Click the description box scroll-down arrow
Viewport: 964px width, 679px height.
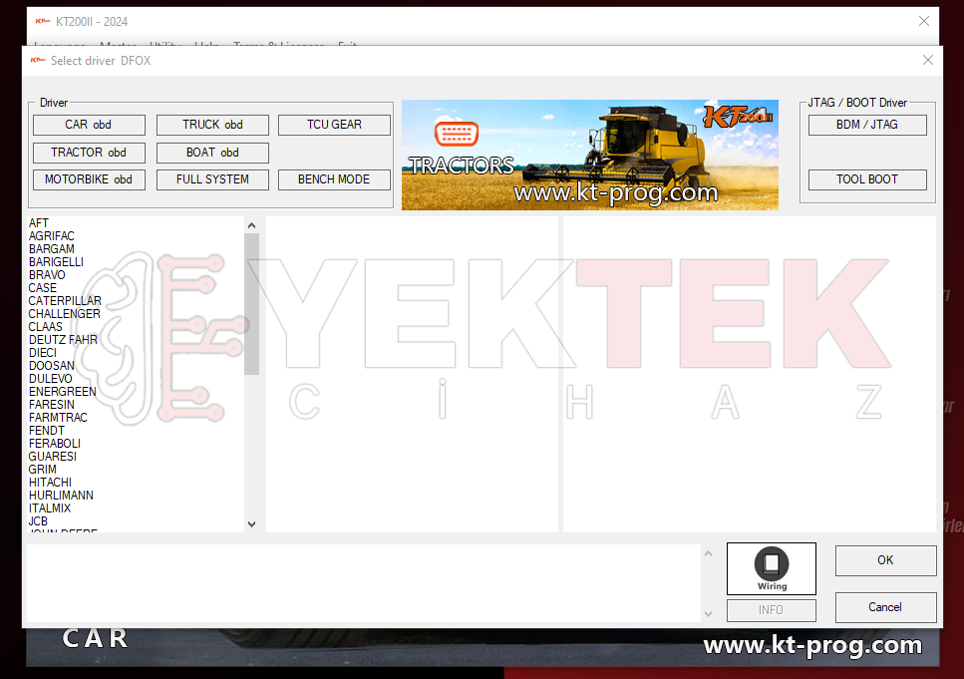point(708,614)
